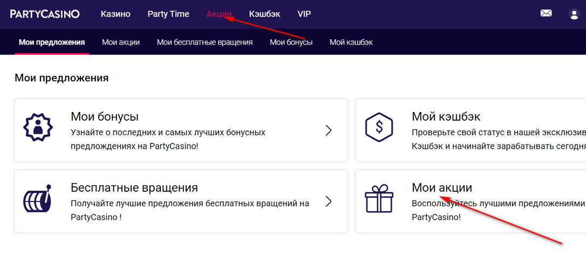586x258 pixels.
Task: Open the Казино menu item
Action: (115, 14)
